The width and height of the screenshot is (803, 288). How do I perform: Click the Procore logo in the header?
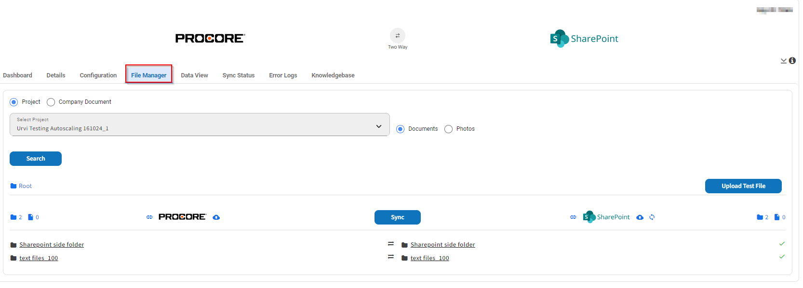pyautogui.click(x=210, y=38)
